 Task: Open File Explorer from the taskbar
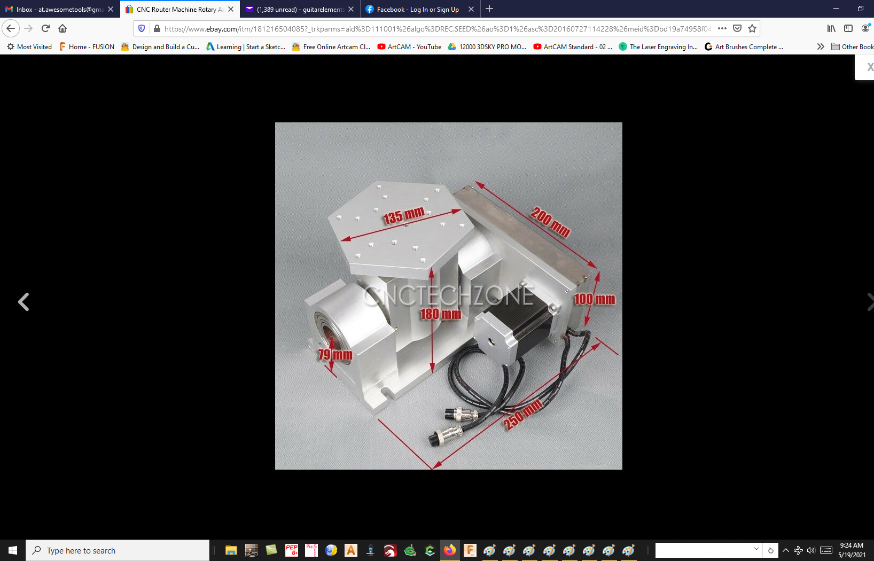pyautogui.click(x=231, y=550)
